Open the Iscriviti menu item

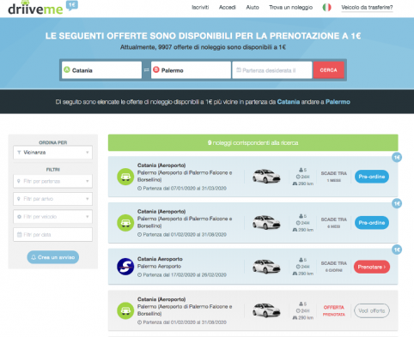pyautogui.click(x=200, y=8)
